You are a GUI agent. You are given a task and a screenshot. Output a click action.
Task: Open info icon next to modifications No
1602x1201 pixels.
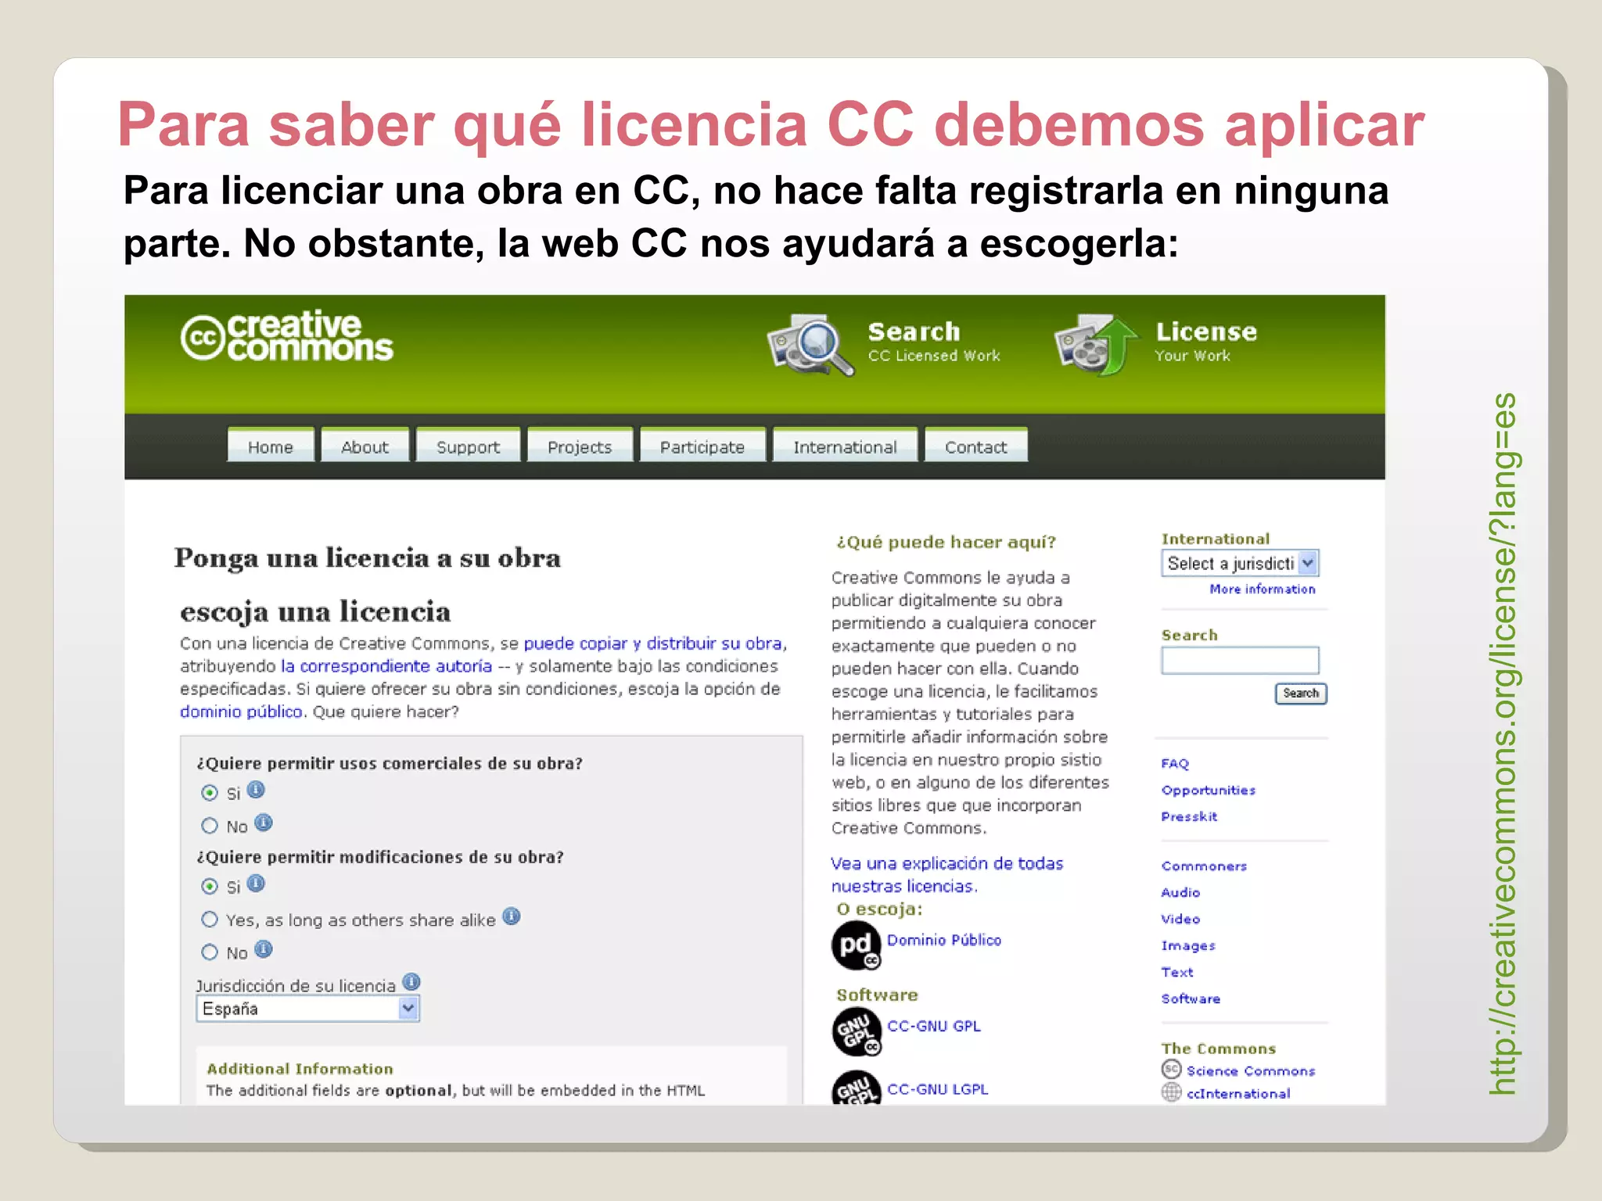tap(264, 949)
